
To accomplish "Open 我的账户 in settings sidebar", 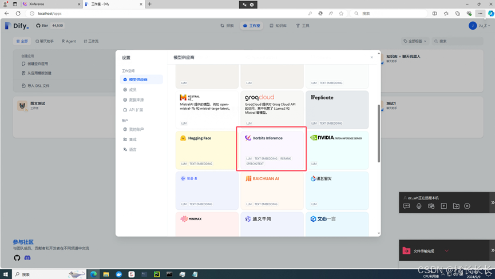I will (141, 129).
